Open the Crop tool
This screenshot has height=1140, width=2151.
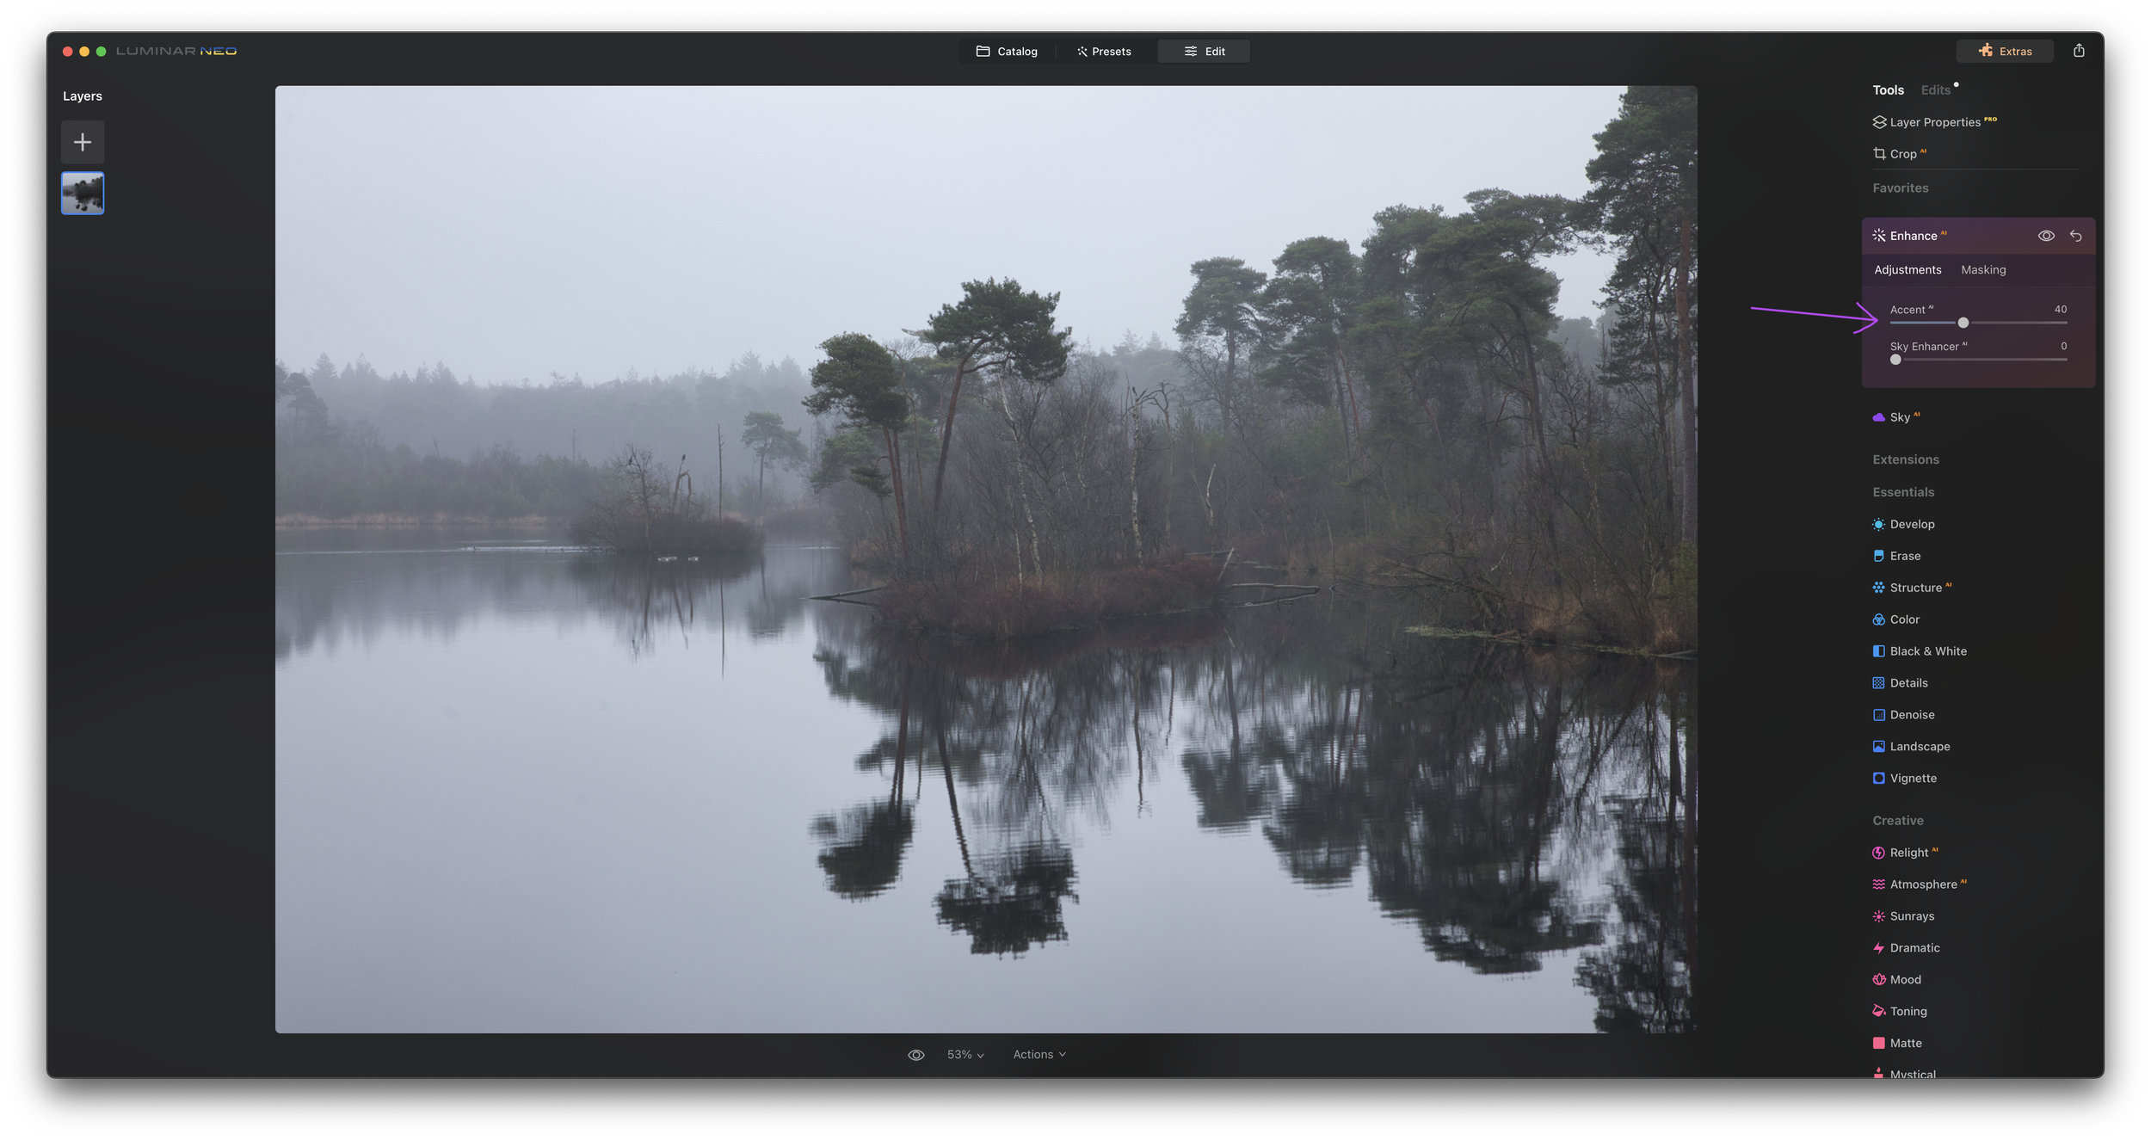[x=1901, y=154]
